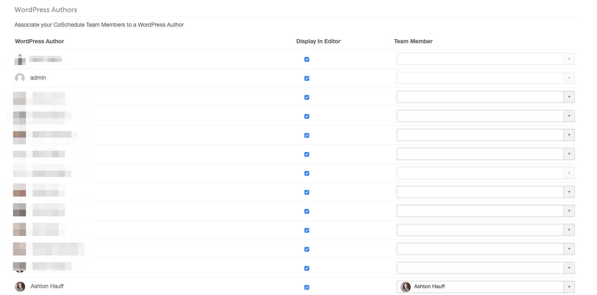Uncheck Display In Editor for Ashton Hauff
The image size is (597, 295).
click(x=307, y=287)
